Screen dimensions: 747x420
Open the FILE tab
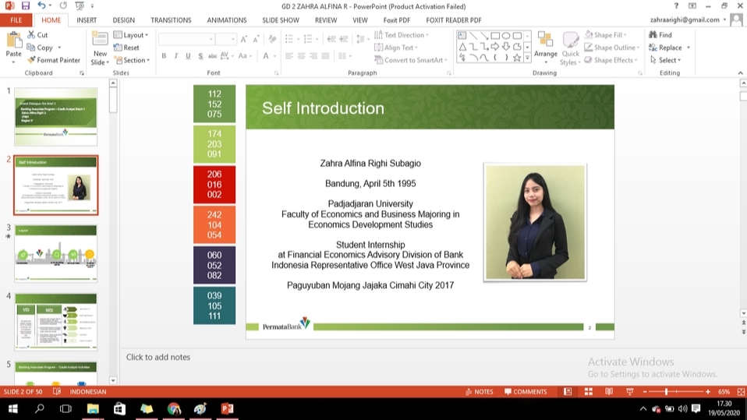[16, 20]
